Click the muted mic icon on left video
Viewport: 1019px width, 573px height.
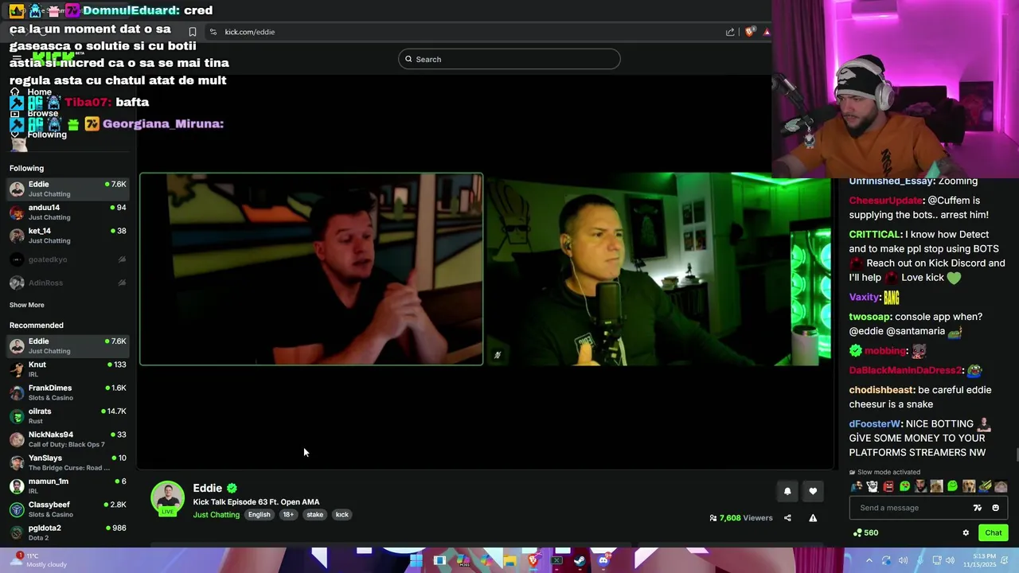(x=498, y=356)
